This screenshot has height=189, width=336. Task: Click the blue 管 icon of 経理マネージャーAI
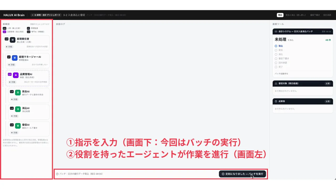pyautogui.click(x=15, y=58)
